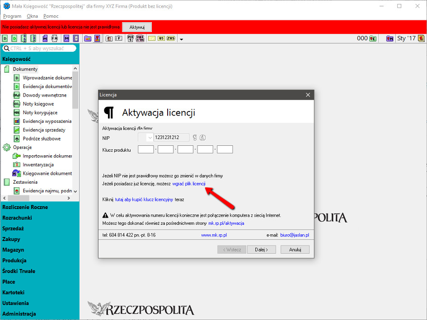Open the Pomoc menu

[x=51, y=16]
